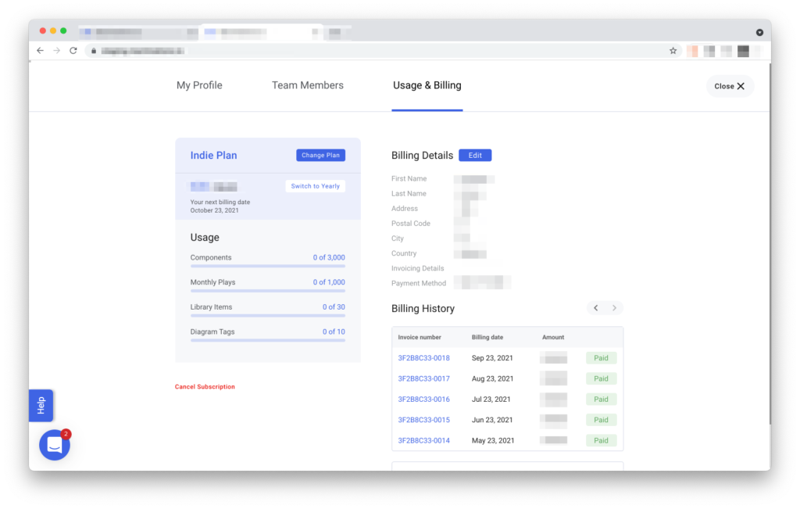Click the '0 of 10' diagram tags value
Viewport: 800px width, 509px height.
(334, 332)
